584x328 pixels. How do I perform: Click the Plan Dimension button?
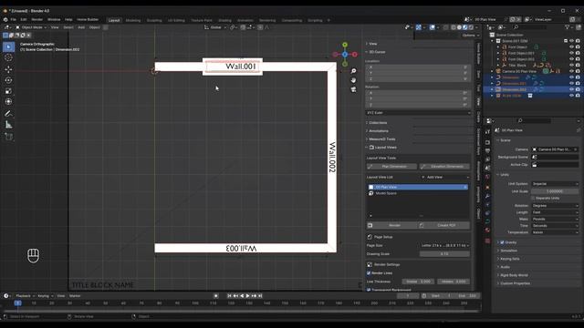tap(391, 167)
